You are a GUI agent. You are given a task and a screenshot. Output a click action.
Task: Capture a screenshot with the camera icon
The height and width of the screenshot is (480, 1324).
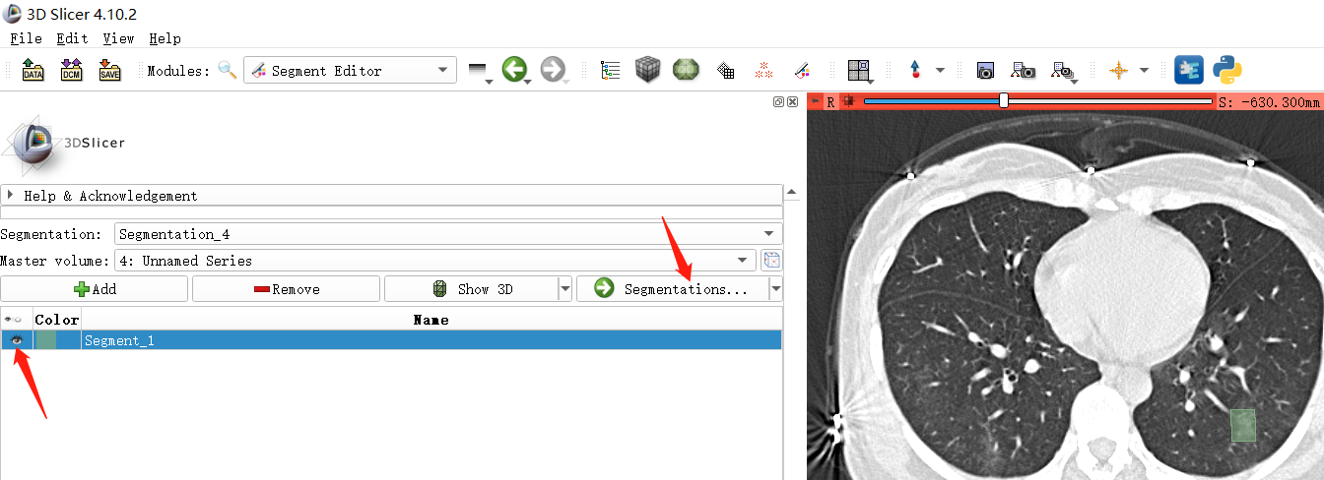983,71
